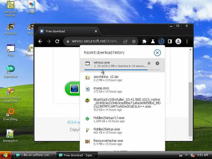Image resolution: width=212 pixels, height=159 pixels.
Task: Open Notepad++ desktop shortcut
Action: 10,136
